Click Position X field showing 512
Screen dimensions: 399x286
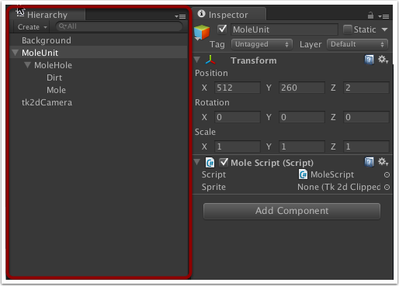pos(238,88)
